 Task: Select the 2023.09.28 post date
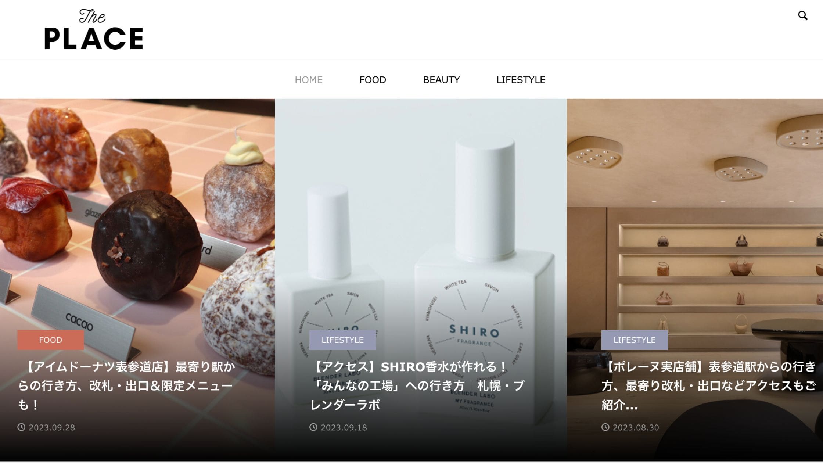52,427
